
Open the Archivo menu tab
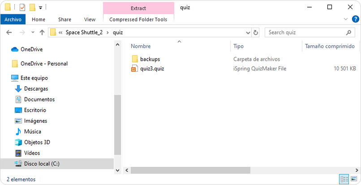point(13,20)
